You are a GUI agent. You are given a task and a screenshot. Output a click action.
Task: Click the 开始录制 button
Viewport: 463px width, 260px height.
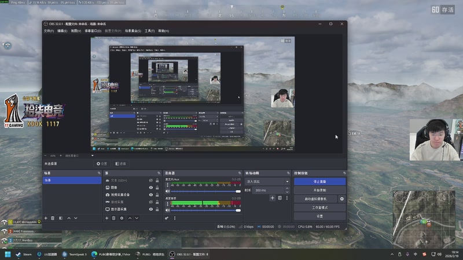pyautogui.click(x=319, y=190)
